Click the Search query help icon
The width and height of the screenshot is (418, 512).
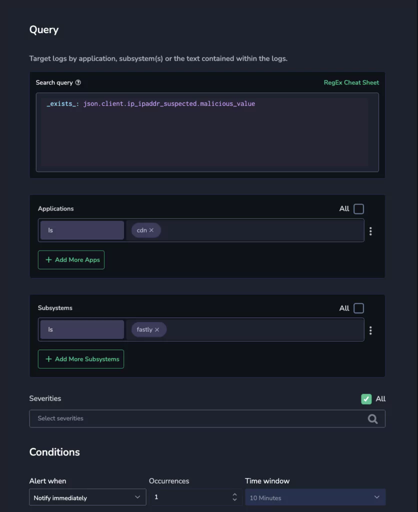[x=78, y=82]
